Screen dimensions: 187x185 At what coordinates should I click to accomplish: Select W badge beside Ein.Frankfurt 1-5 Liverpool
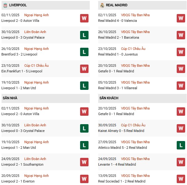(x=84, y=69)
